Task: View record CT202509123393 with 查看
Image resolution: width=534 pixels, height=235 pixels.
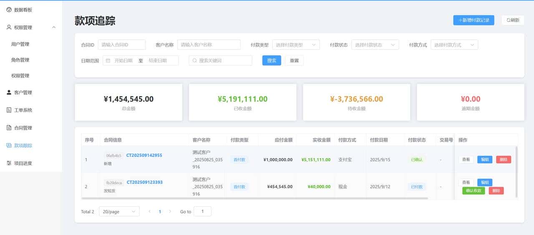Action: [466, 182]
